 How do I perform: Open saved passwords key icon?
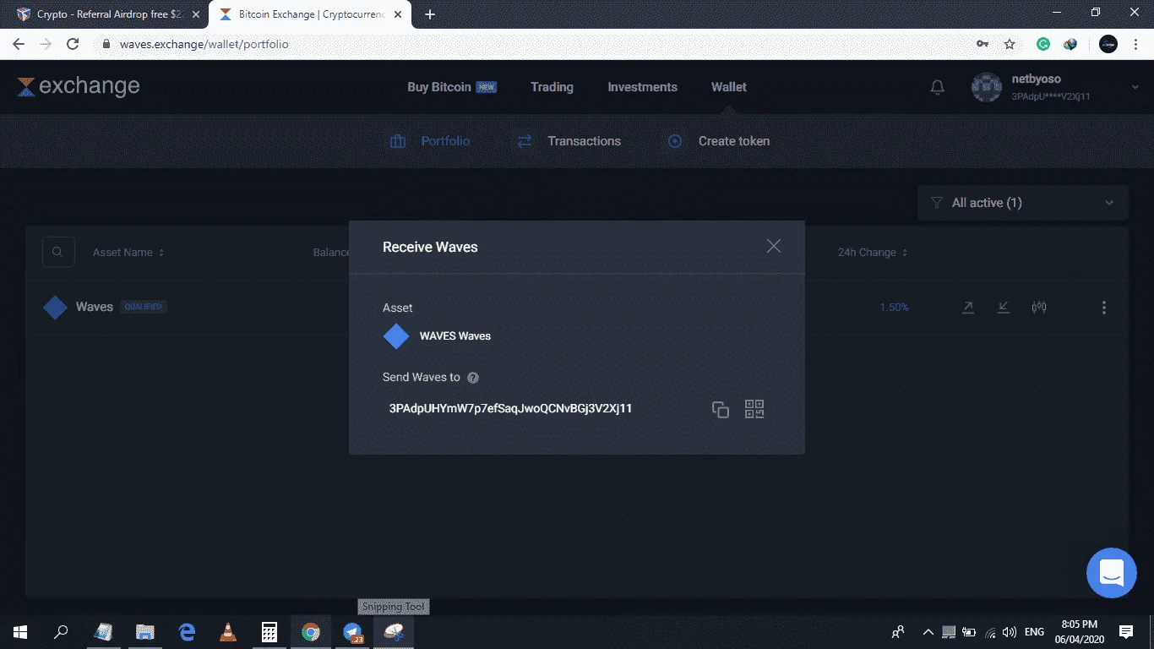coord(983,44)
